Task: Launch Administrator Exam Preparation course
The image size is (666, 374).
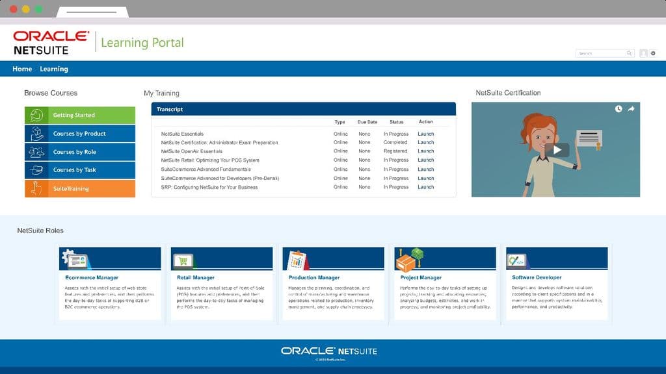Action: (425, 142)
